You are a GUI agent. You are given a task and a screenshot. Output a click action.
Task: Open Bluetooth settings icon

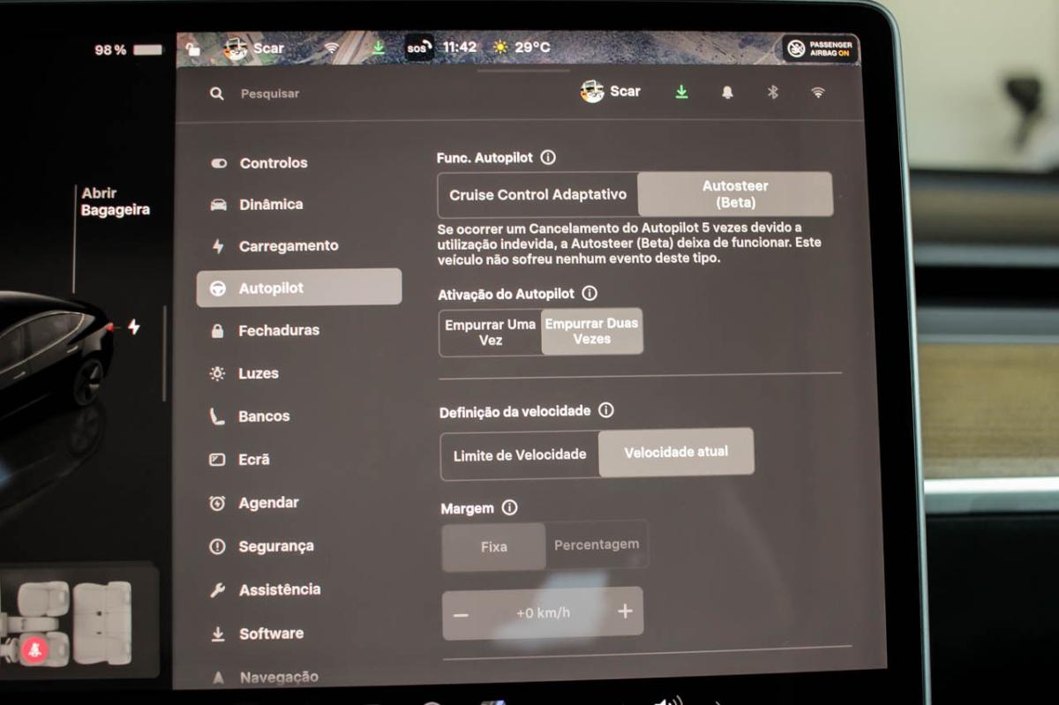coord(772,92)
